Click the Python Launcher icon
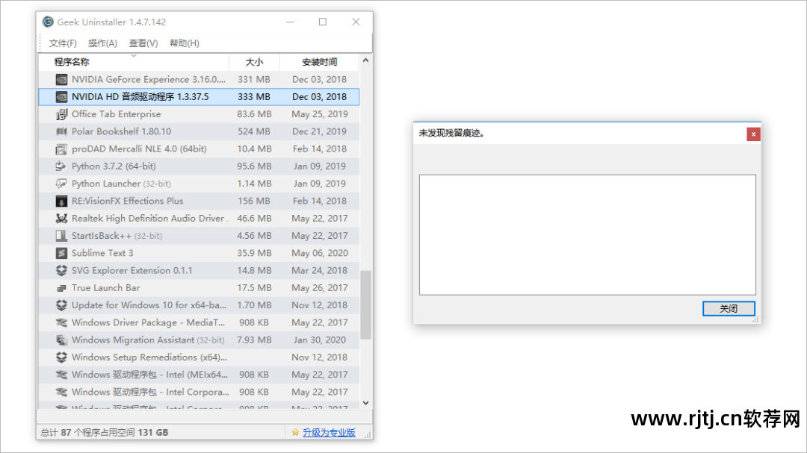The width and height of the screenshot is (807, 453). (x=61, y=184)
